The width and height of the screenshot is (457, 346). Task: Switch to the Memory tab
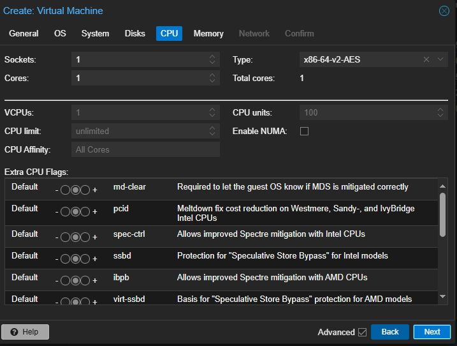click(x=208, y=33)
